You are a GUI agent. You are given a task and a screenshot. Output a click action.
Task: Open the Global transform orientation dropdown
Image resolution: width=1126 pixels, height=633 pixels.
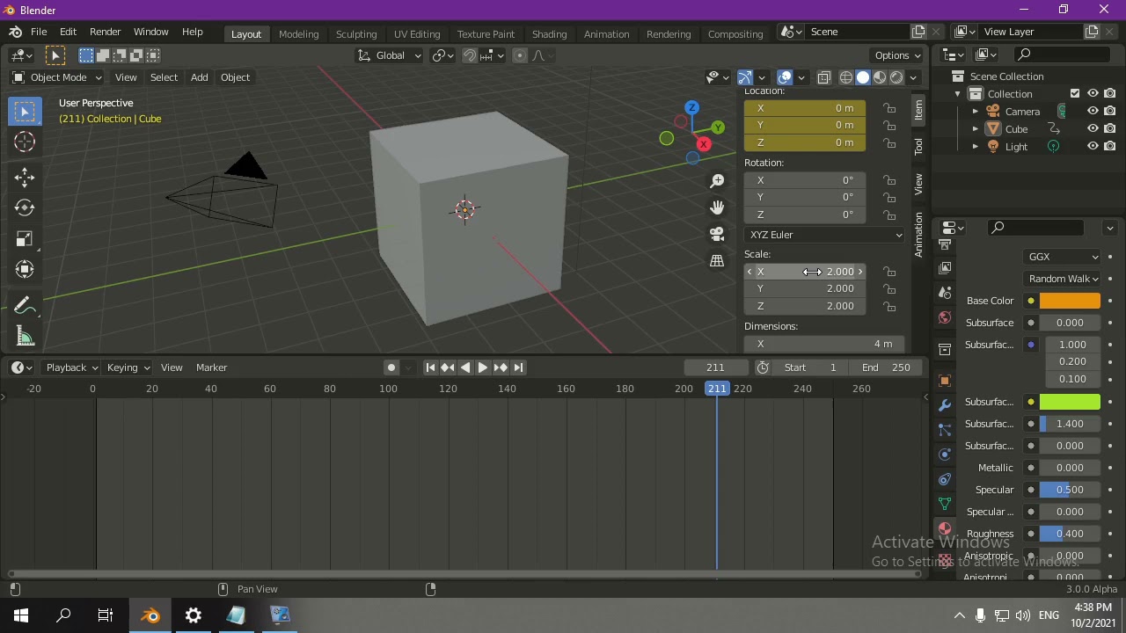[x=390, y=55]
